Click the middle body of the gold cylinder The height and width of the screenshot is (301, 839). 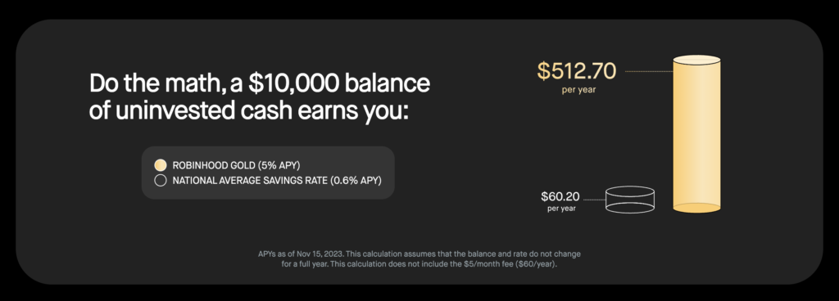[696, 134]
